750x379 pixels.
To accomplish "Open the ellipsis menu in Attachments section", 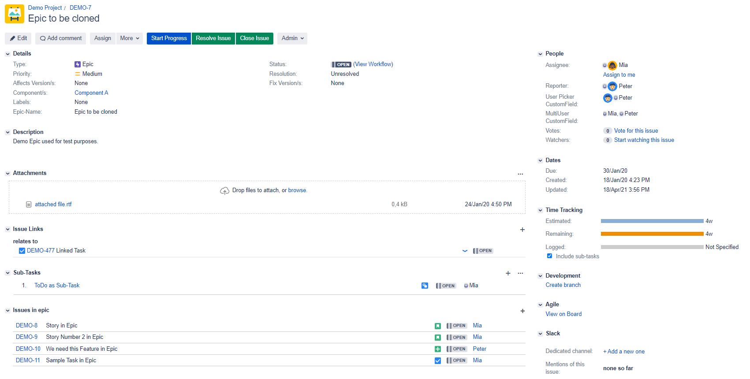I will (x=520, y=174).
